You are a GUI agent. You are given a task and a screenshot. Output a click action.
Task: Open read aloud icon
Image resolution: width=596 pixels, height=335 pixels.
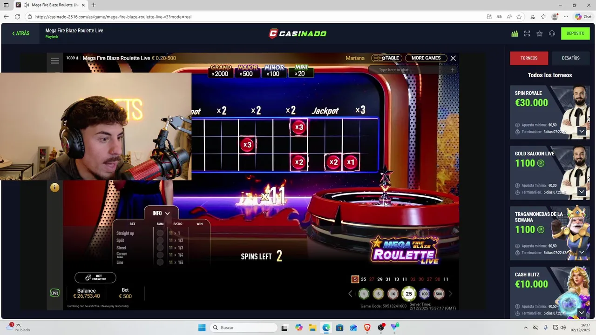[509, 17]
